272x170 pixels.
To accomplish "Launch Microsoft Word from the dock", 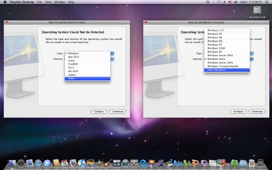I will point(178,163).
